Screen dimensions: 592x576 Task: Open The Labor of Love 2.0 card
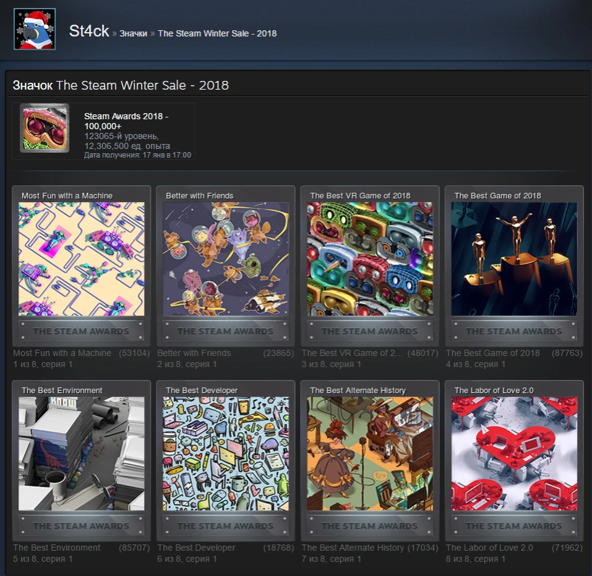(x=514, y=460)
